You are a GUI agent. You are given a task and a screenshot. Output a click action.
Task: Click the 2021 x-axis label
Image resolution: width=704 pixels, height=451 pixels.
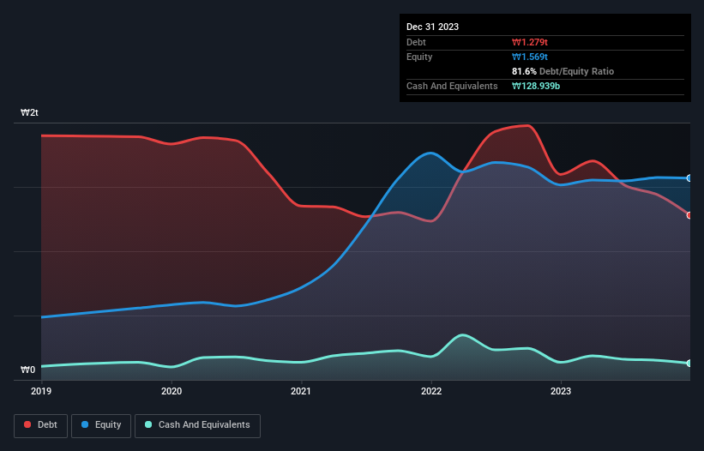point(301,391)
